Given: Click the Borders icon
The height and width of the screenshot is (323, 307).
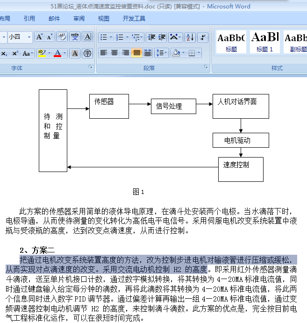Looking at the screenshot, I should [x=192, y=53].
